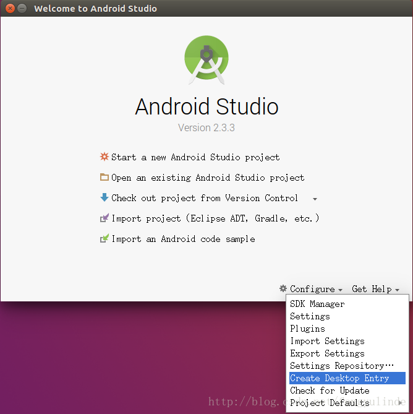Click Create Desktop Entry menu item

click(347, 378)
